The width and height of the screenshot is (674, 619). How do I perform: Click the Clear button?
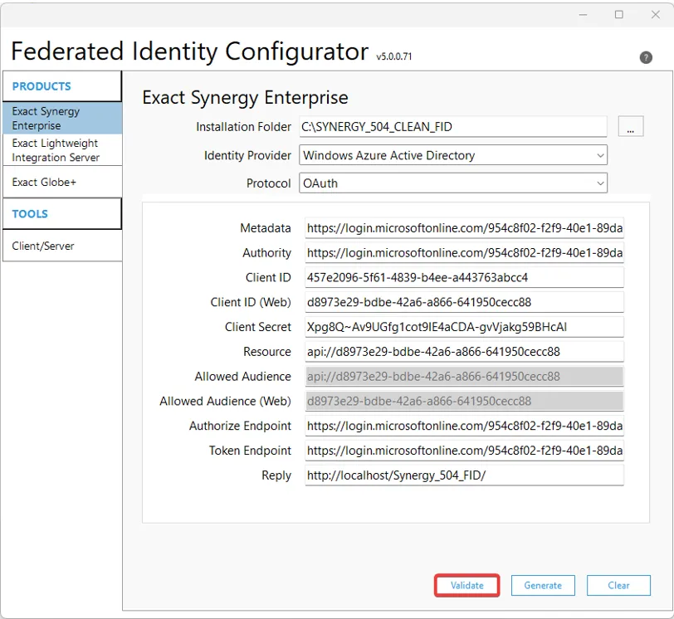618,585
